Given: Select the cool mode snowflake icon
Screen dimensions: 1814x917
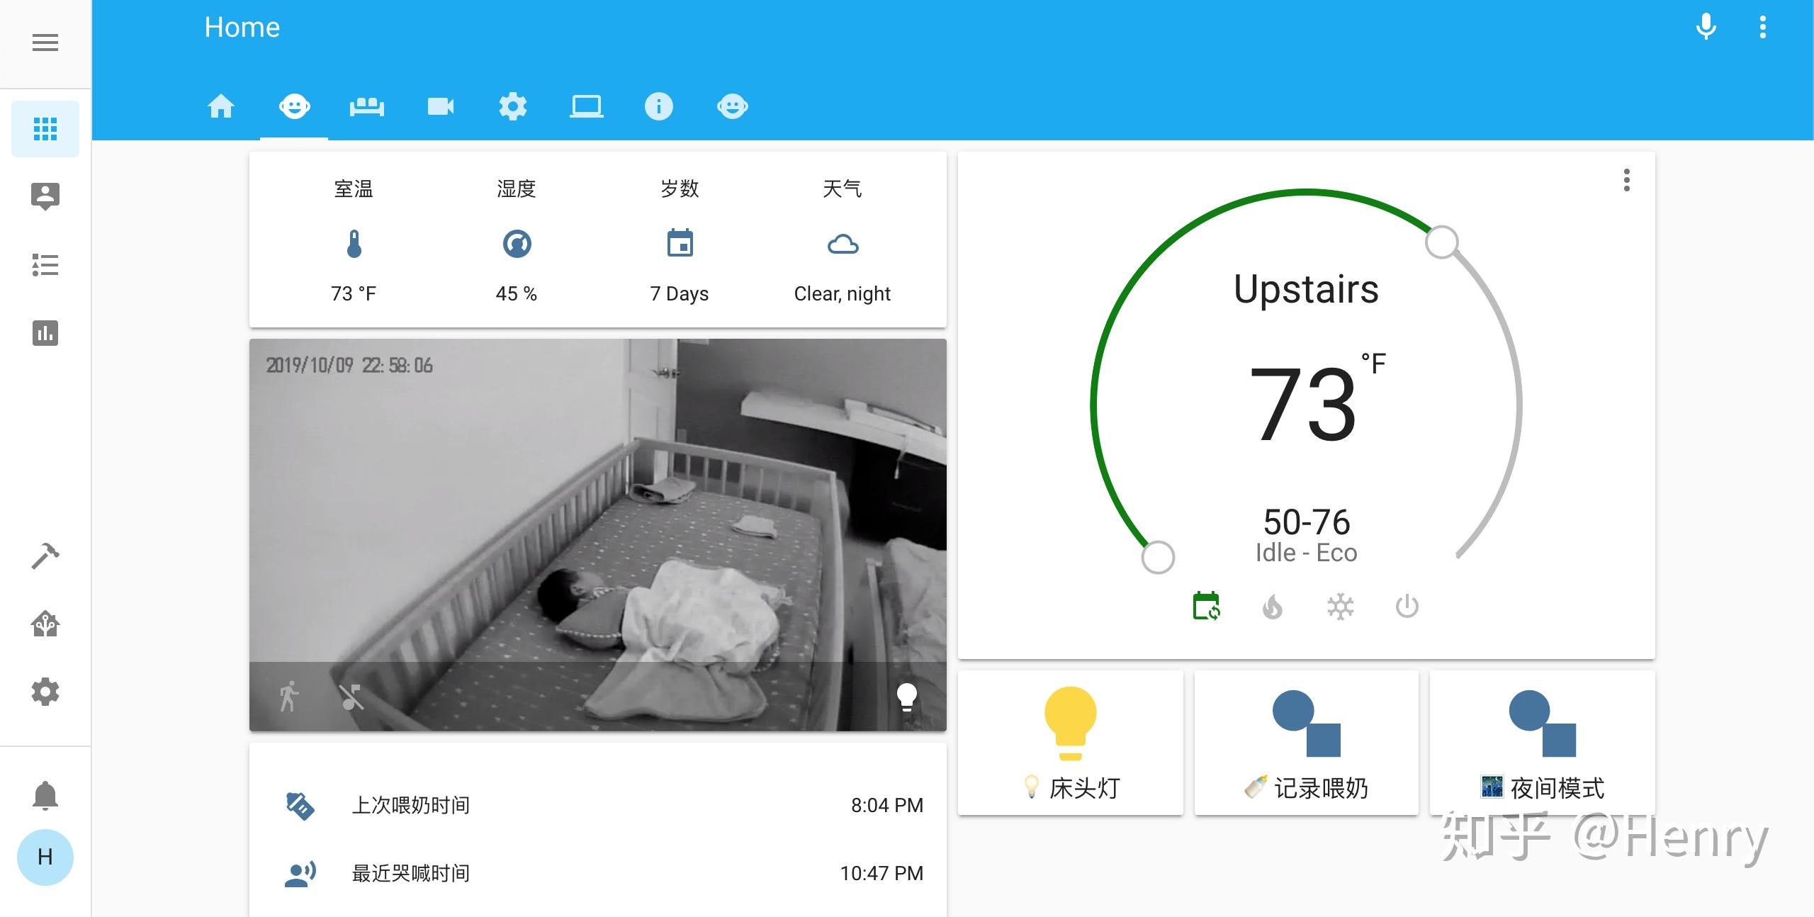Looking at the screenshot, I should tap(1341, 606).
